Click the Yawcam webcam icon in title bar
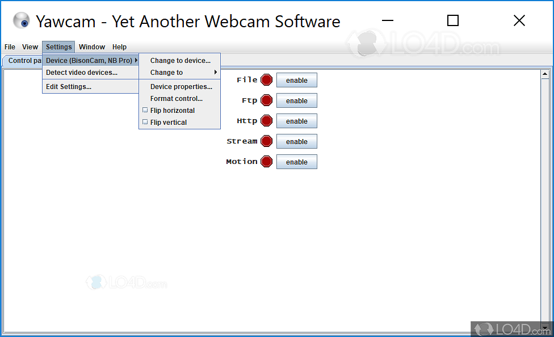Image resolution: width=554 pixels, height=337 pixels. pyautogui.click(x=21, y=20)
